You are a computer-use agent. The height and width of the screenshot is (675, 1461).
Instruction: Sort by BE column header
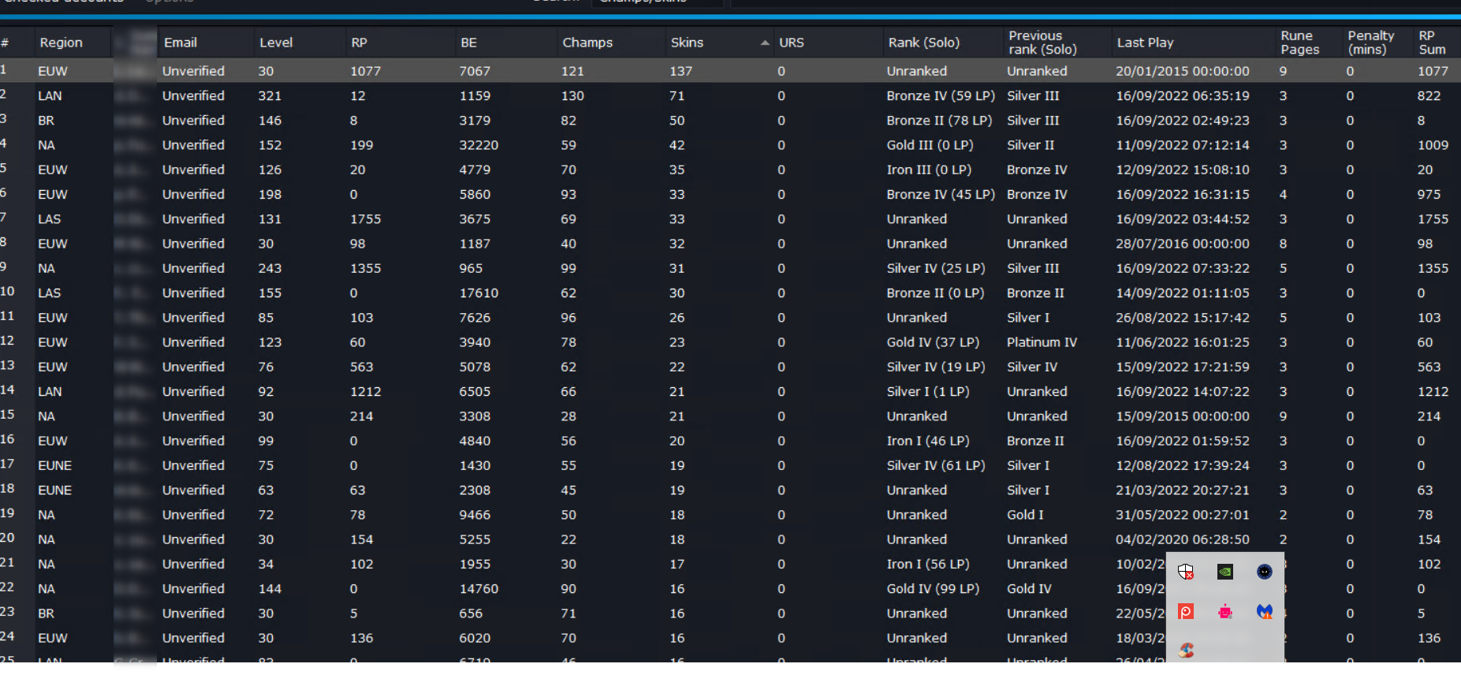point(468,43)
